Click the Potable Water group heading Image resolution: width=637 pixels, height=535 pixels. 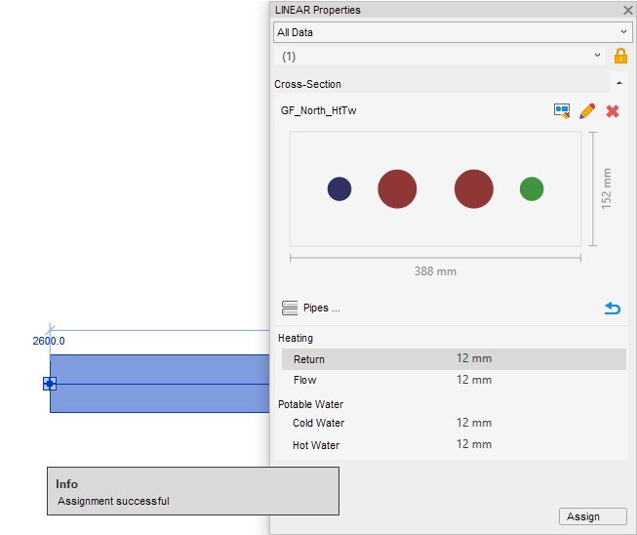tap(310, 404)
